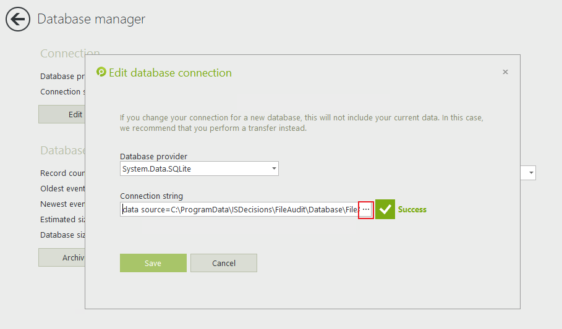Click the partially hidden Archive button
This screenshot has width=562, height=329.
(62, 257)
